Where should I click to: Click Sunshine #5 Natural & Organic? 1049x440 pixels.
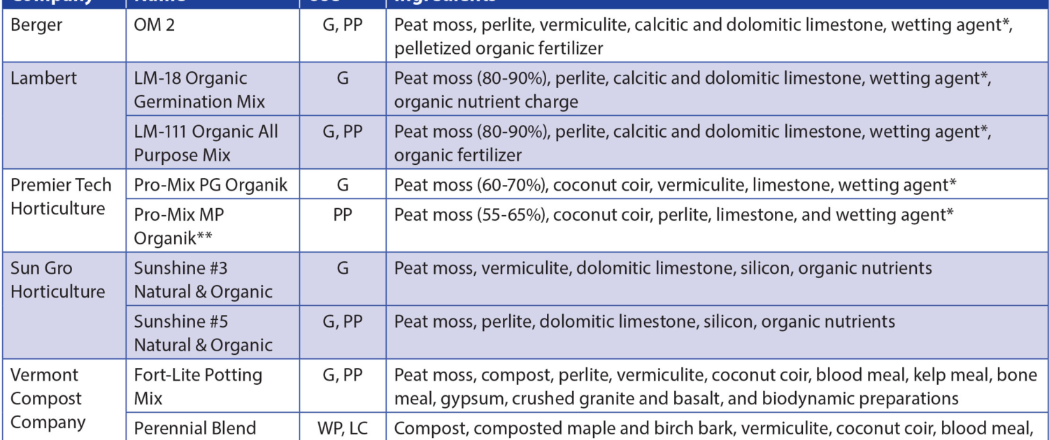[203, 333]
